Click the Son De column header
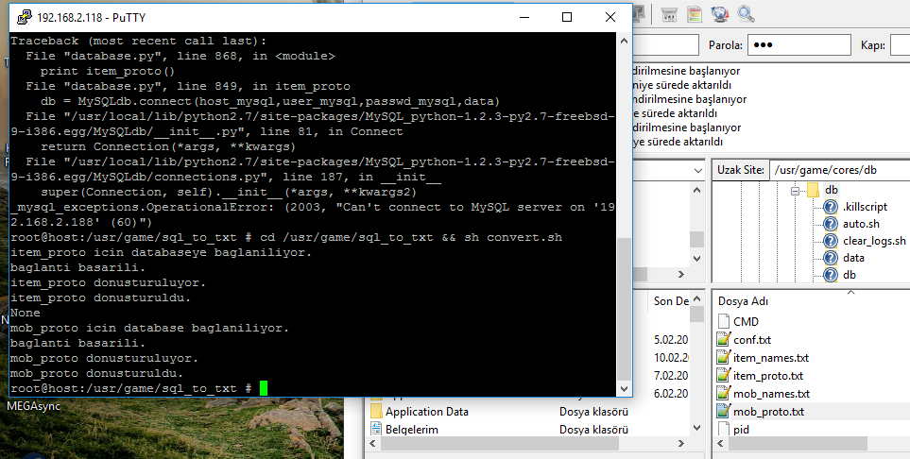This screenshot has height=459, width=910. coord(671,301)
